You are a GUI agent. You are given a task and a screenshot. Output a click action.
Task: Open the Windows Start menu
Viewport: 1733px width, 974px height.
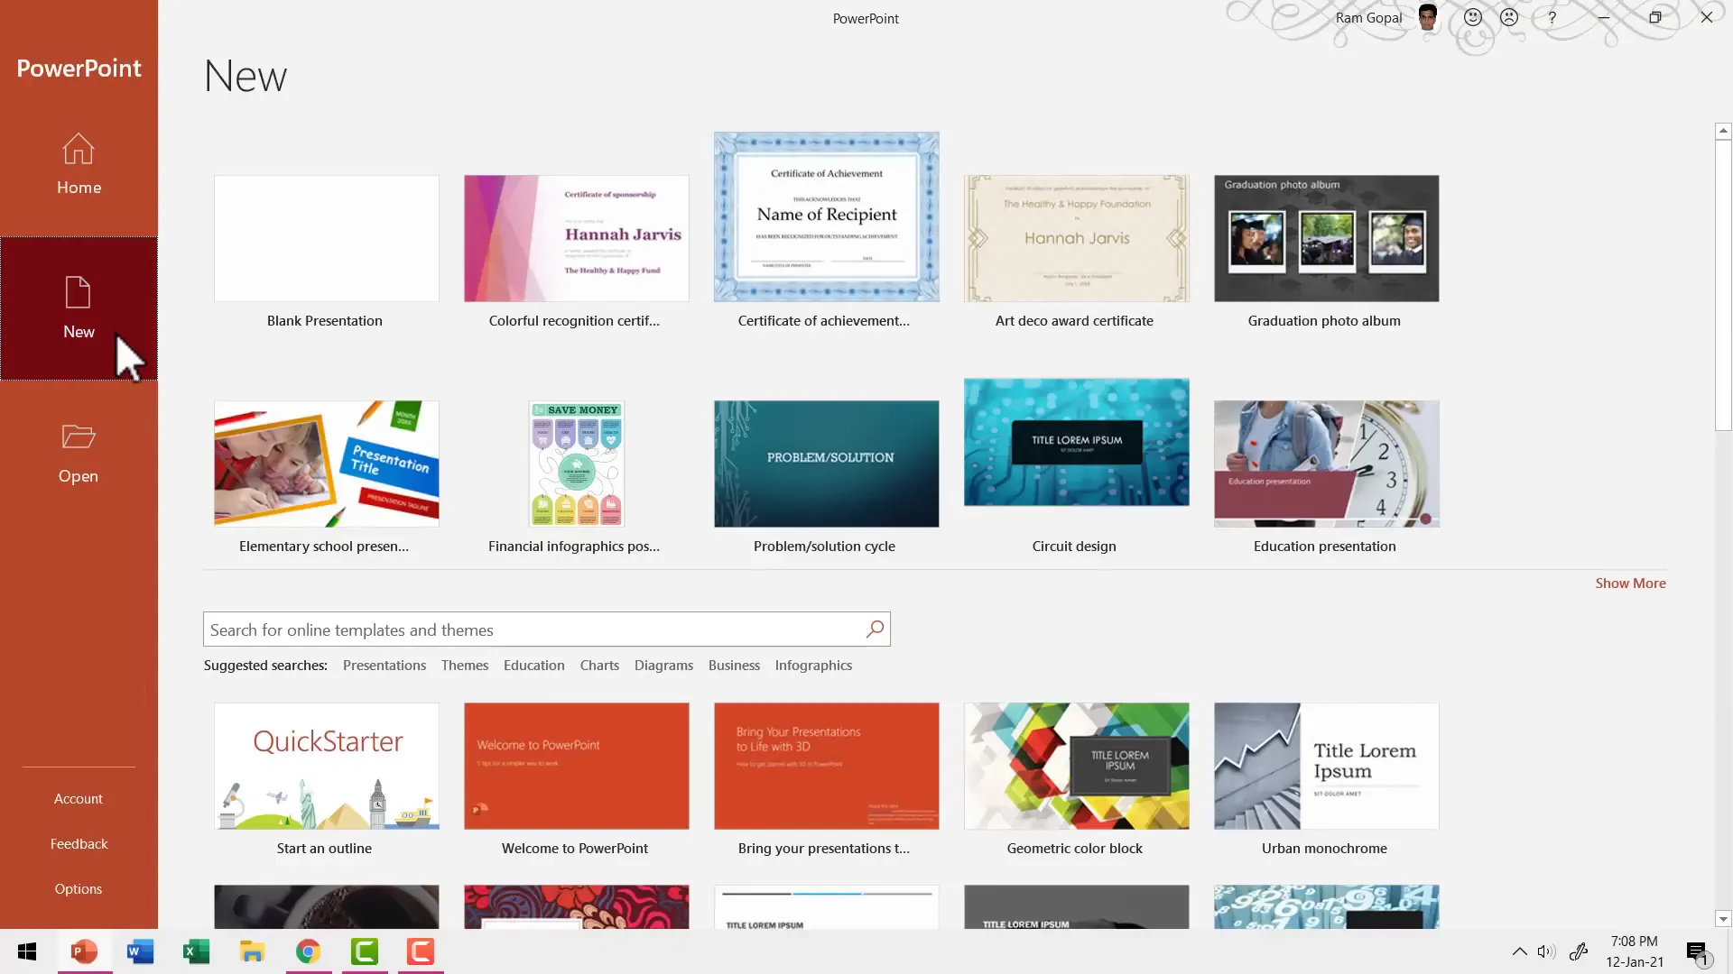tap(27, 951)
